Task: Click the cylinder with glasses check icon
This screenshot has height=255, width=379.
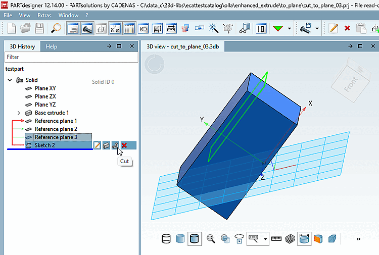Action: pos(245,28)
